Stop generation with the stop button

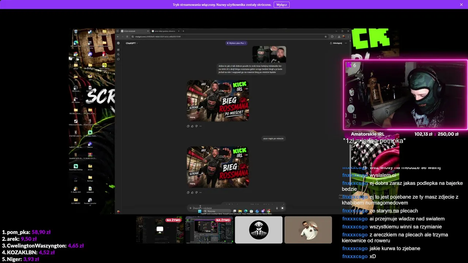[x=282, y=208]
